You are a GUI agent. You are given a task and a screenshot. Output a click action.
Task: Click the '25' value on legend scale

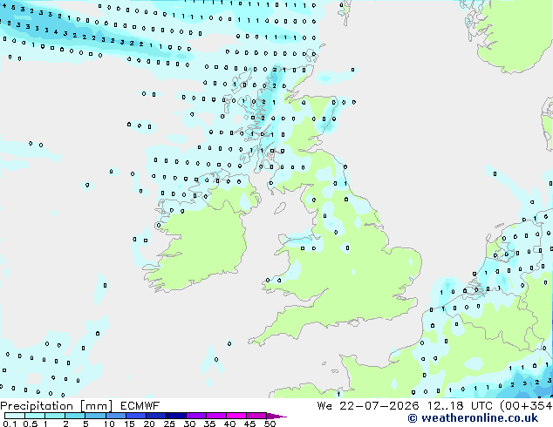169,424
